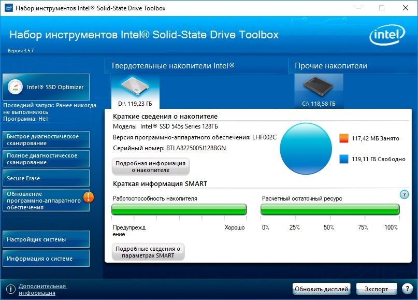Open the Secure Erase option
This screenshot has height=300, width=418.
pyautogui.click(x=46, y=178)
